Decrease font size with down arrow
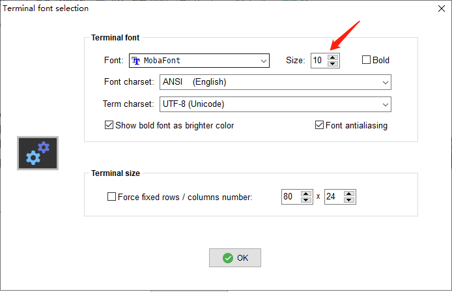This screenshot has height=292, width=452. pos(333,64)
